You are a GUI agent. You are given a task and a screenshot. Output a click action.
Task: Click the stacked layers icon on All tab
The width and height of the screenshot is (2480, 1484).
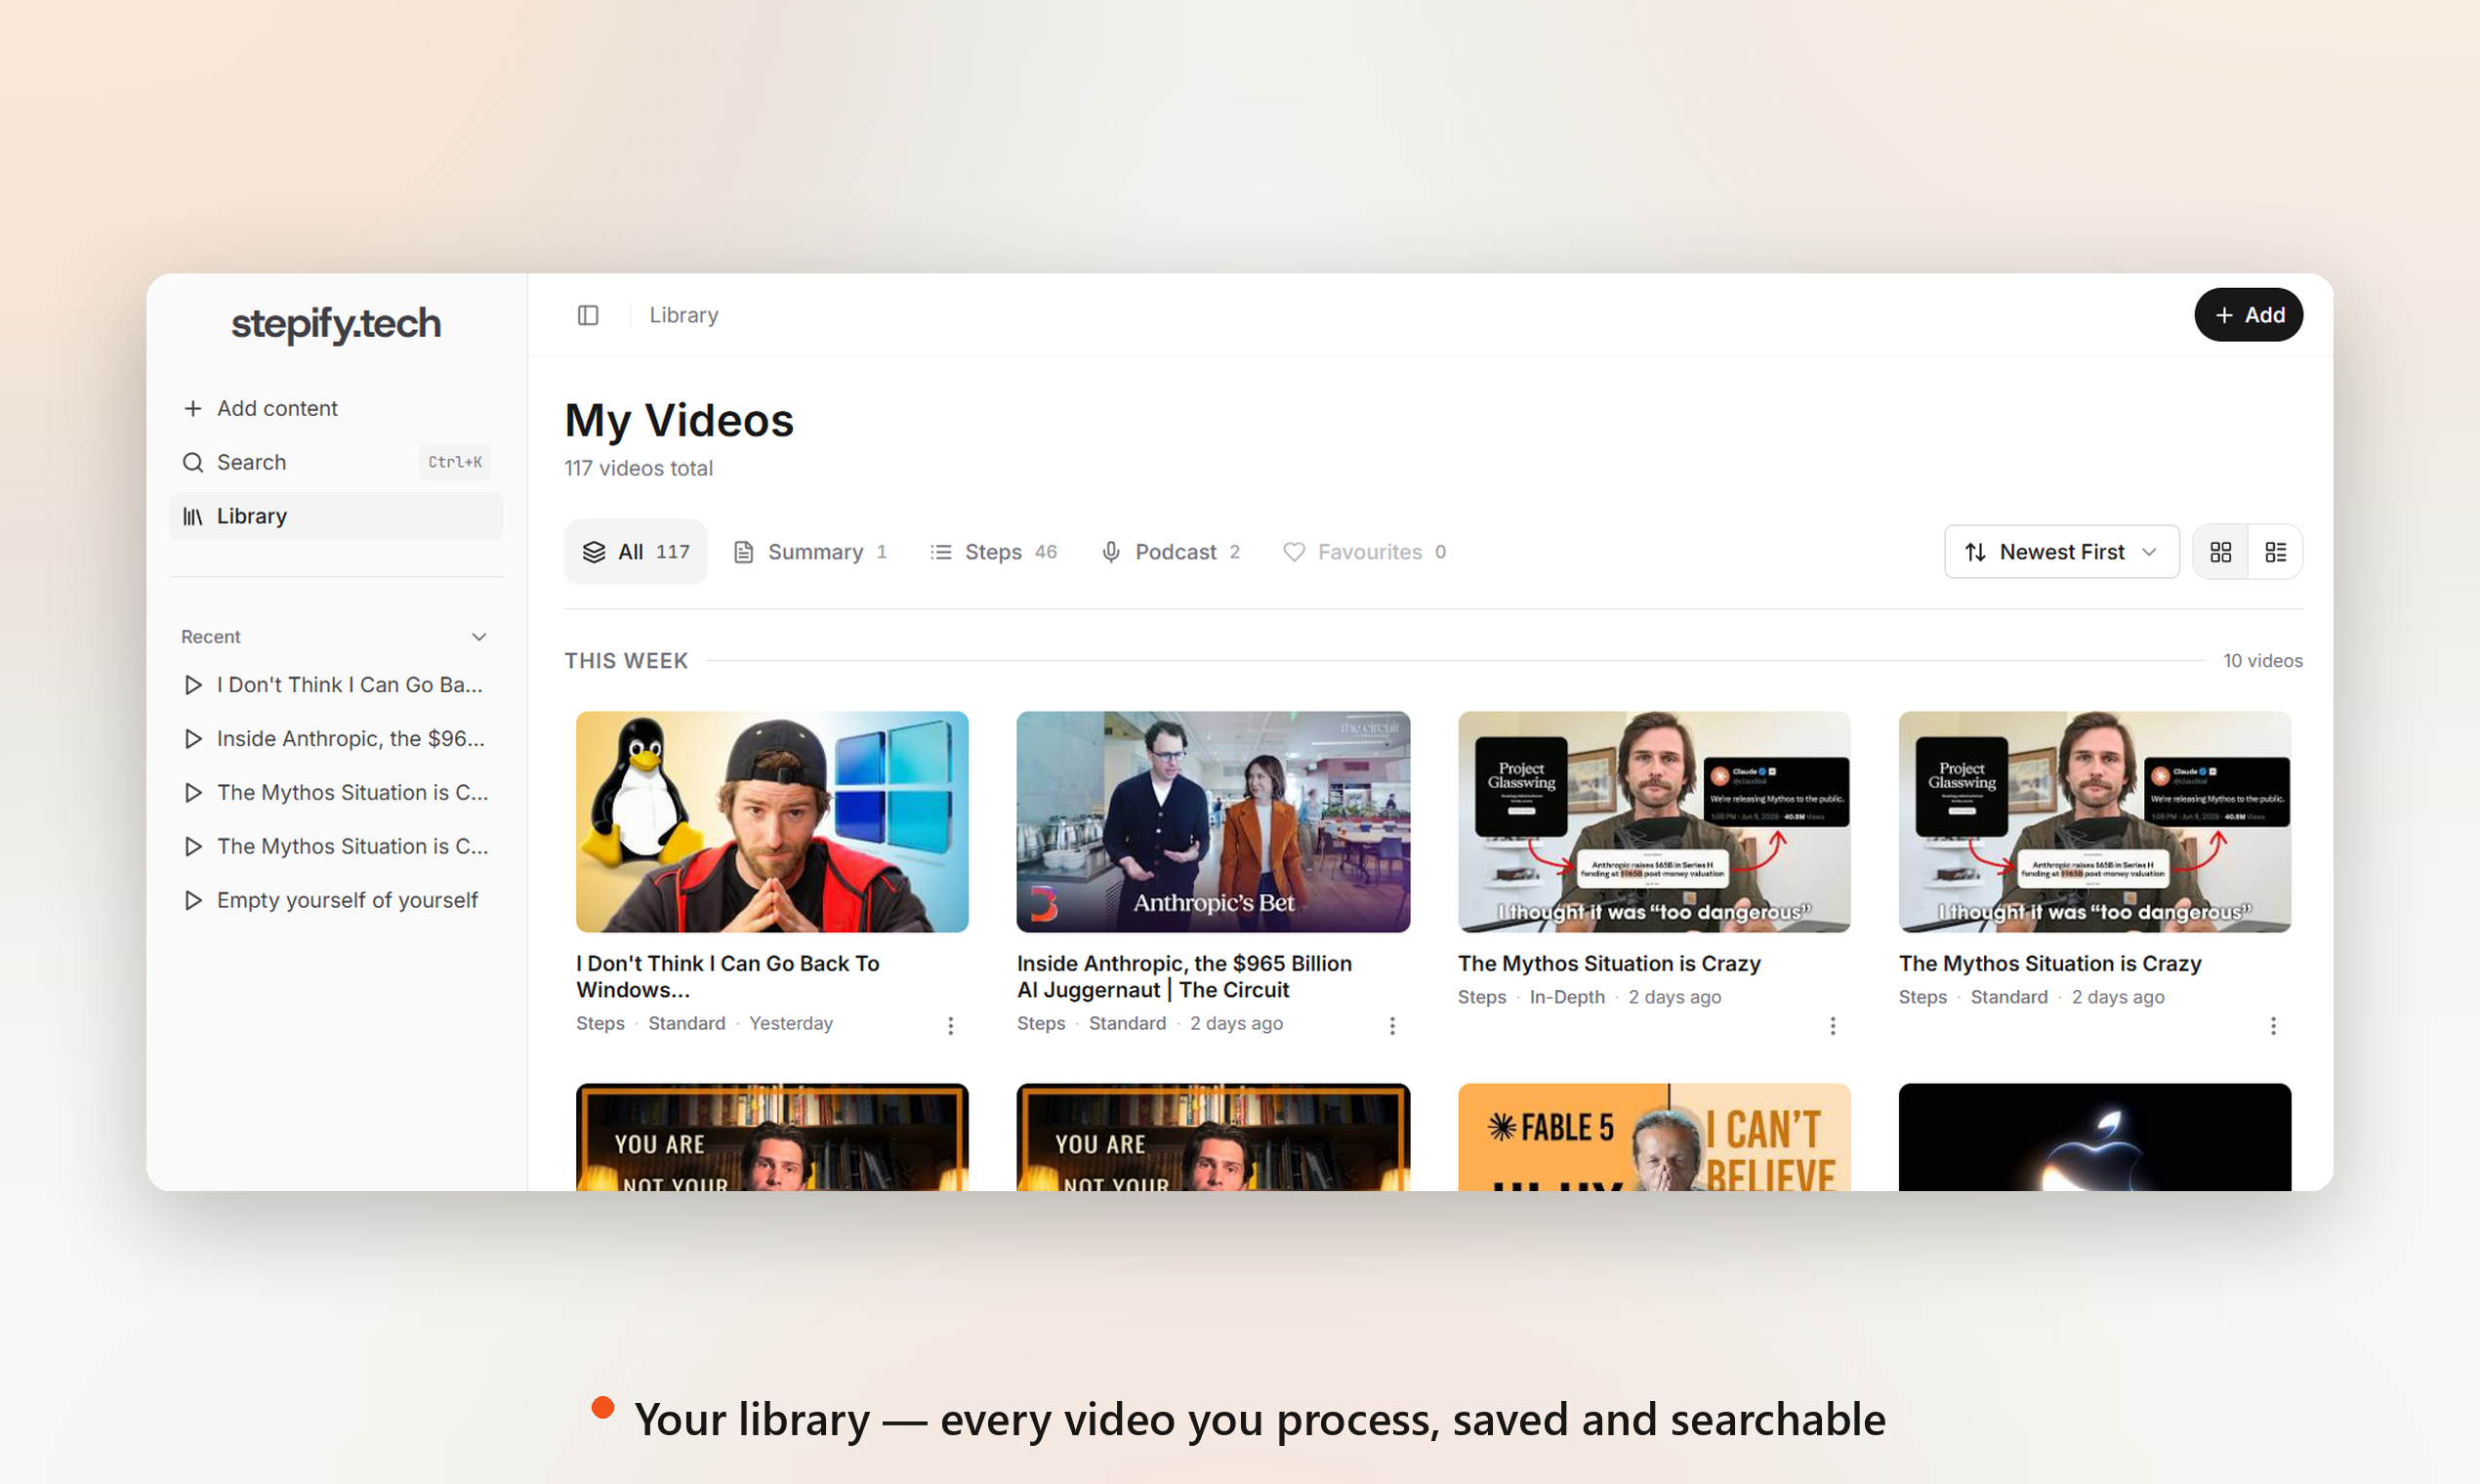tap(594, 552)
